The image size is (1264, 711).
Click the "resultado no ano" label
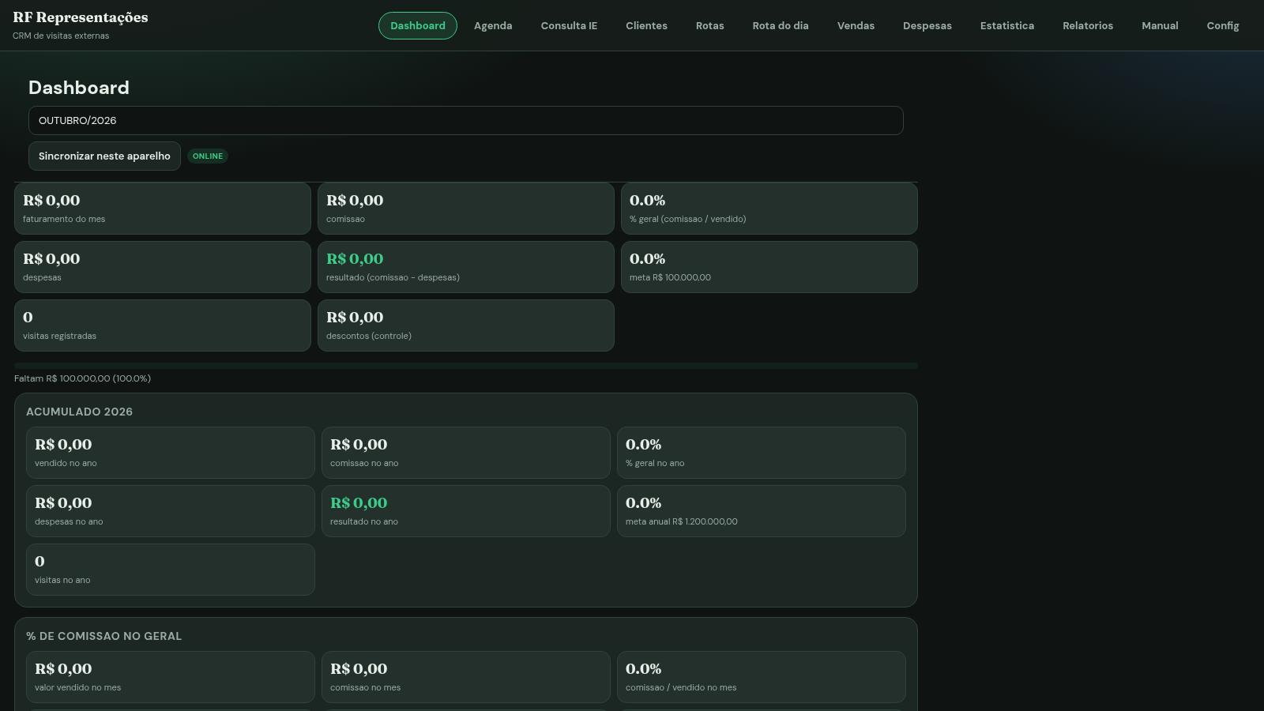[x=364, y=522]
